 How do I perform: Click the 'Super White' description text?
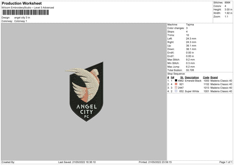pos(192,91)
